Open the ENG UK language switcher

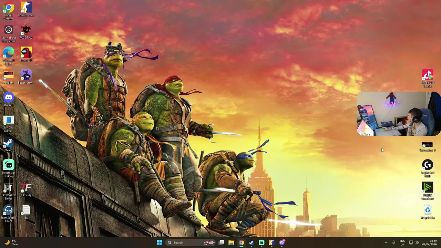click(402, 242)
